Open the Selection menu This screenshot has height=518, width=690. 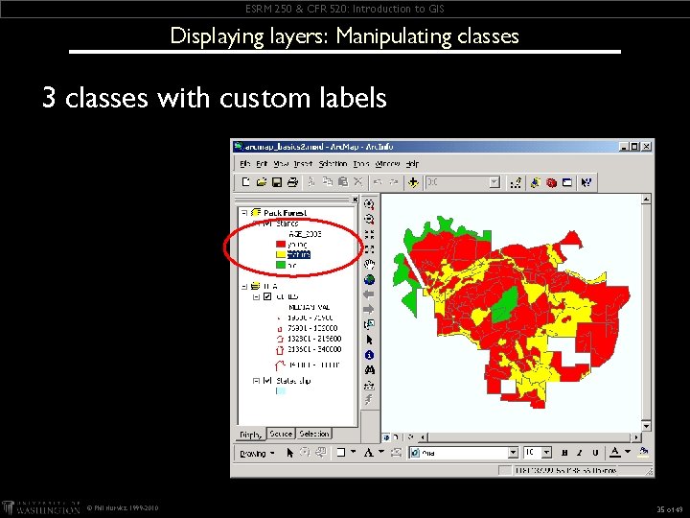(x=333, y=163)
